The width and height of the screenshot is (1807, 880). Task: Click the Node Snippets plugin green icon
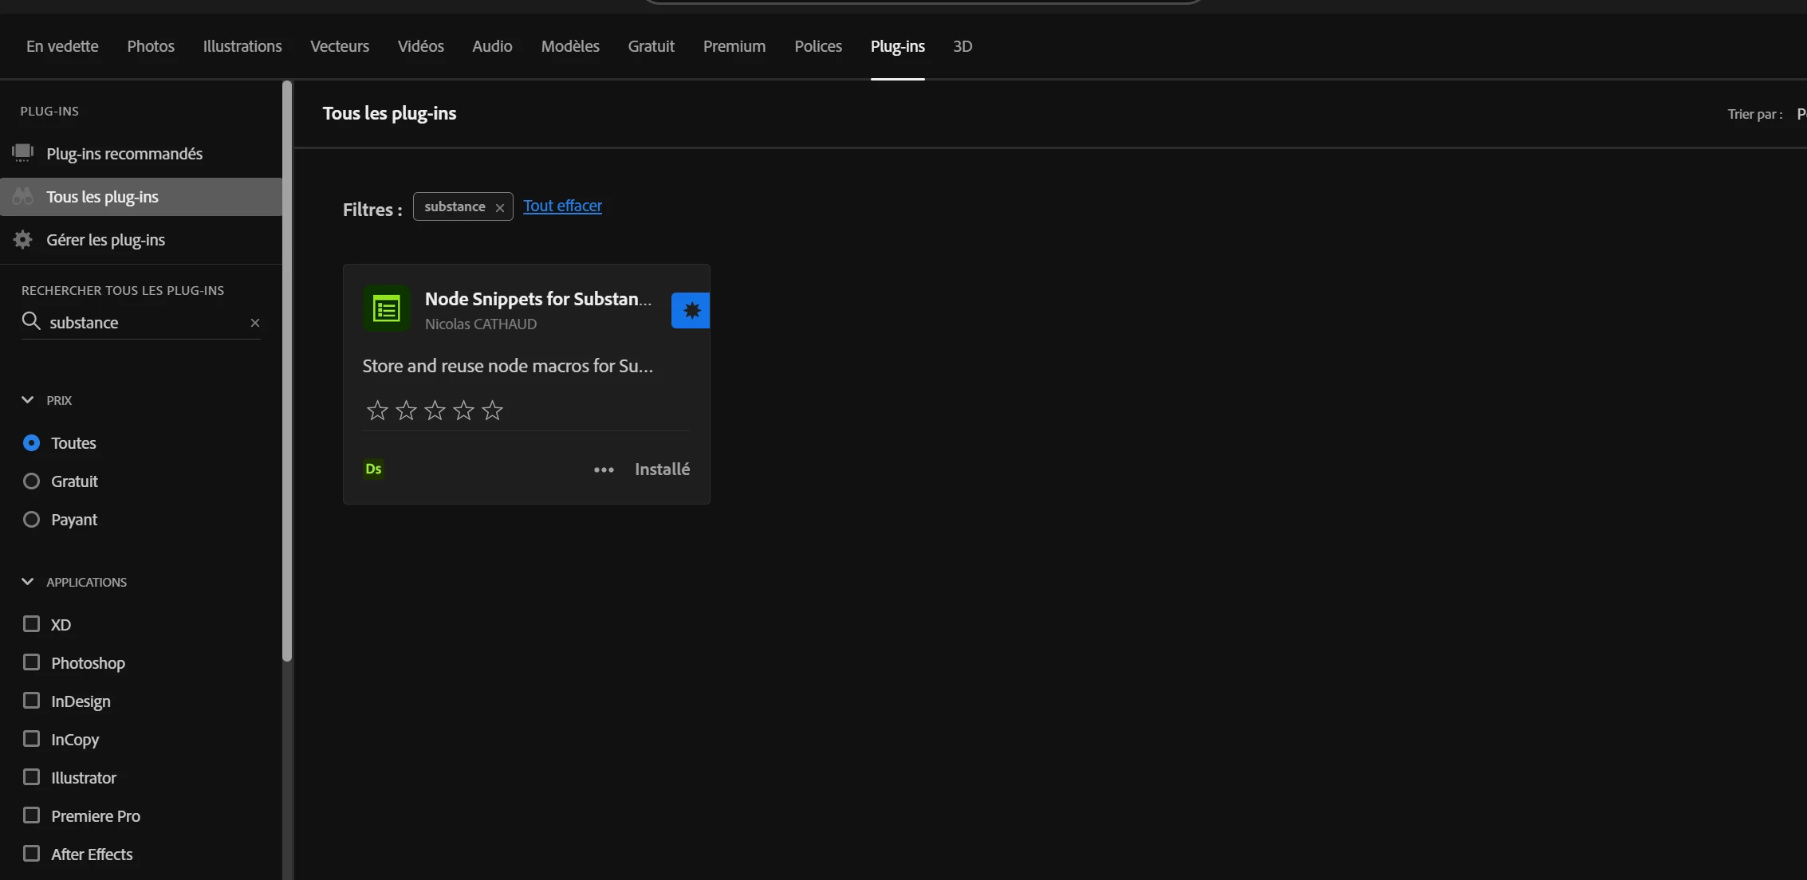pos(387,308)
